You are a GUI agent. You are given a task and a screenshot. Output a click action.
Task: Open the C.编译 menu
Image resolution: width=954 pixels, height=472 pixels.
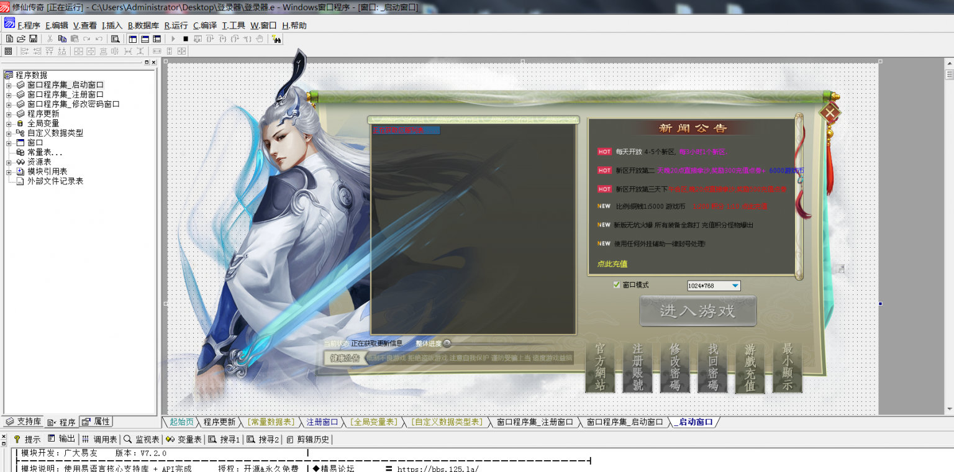pyautogui.click(x=205, y=25)
